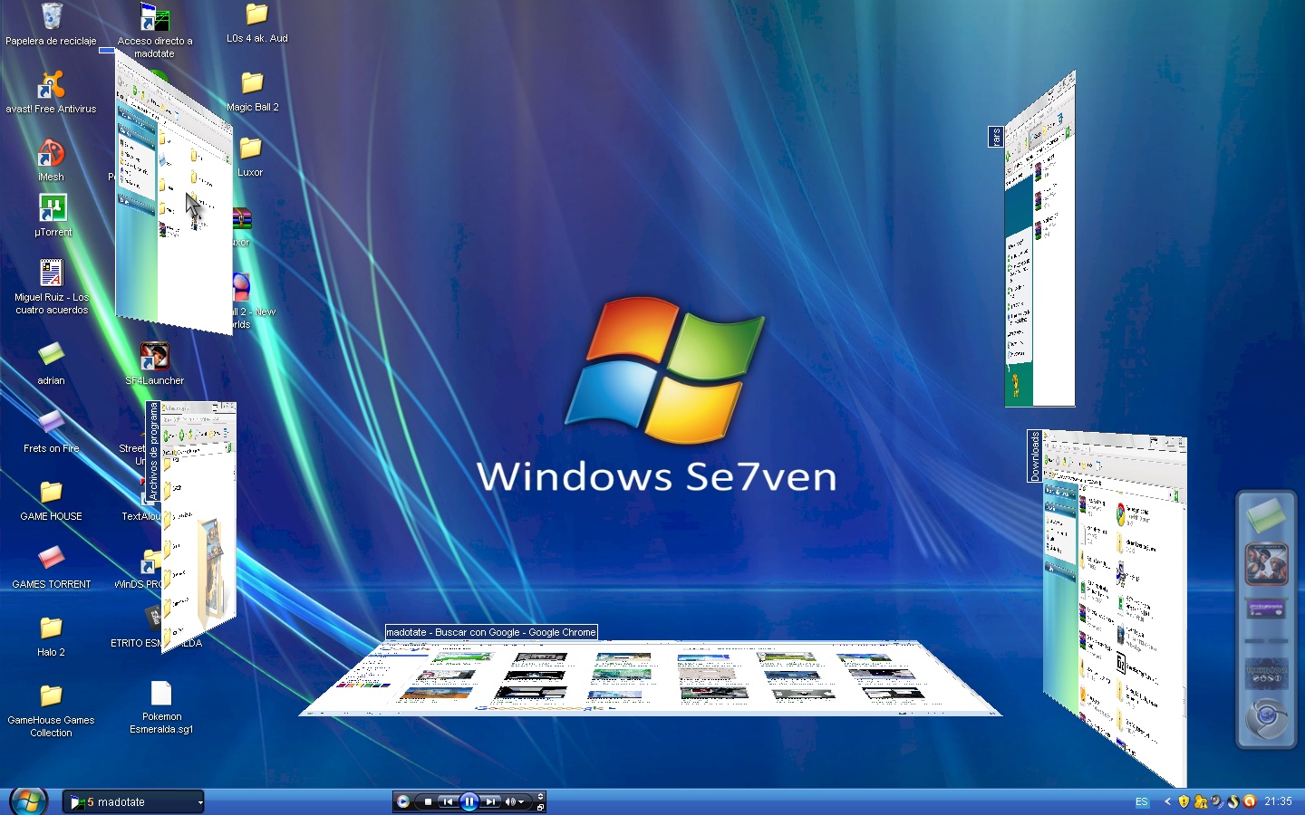
Task: Mute the taskbar media player speaker
Action: pyautogui.click(x=510, y=801)
